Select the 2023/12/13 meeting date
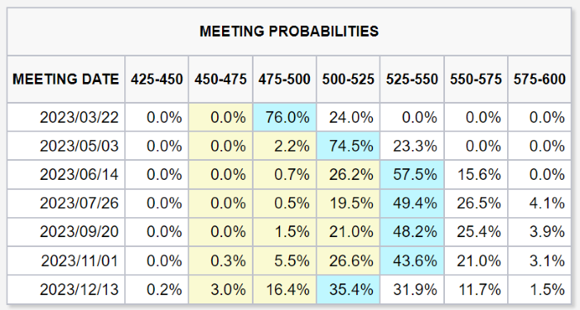Viewport: 580px width, 310px height. point(80,289)
